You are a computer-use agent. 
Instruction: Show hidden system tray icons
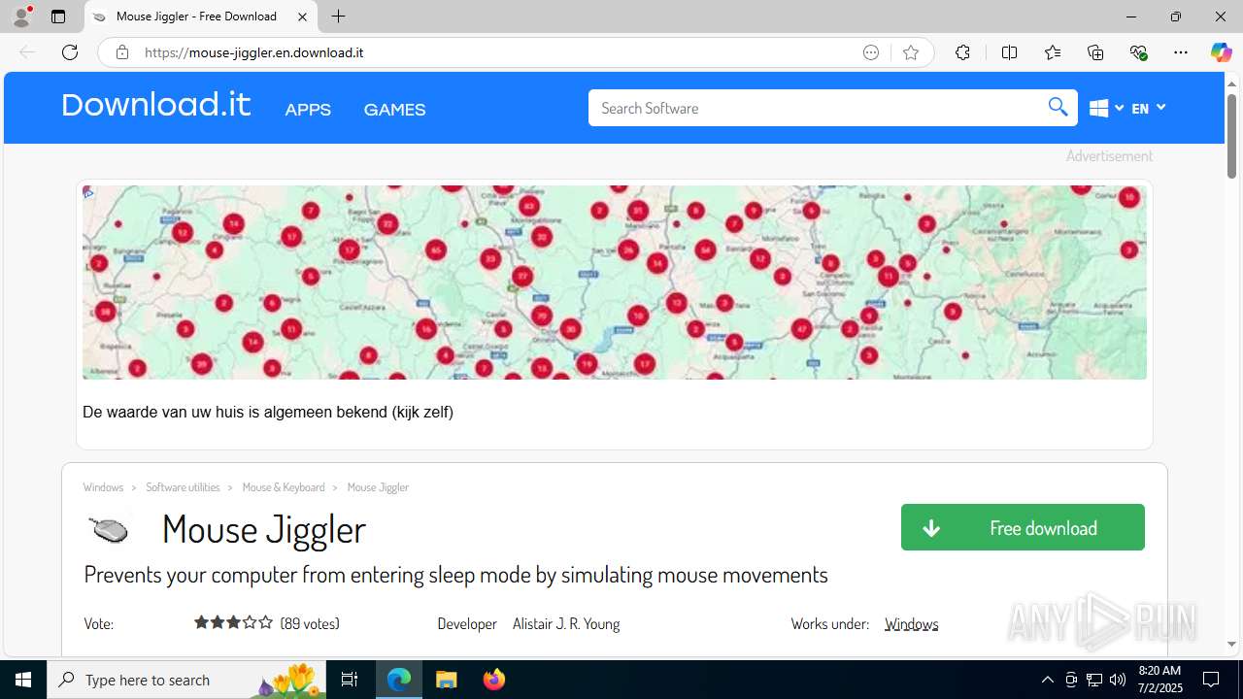tap(1047, 680)
